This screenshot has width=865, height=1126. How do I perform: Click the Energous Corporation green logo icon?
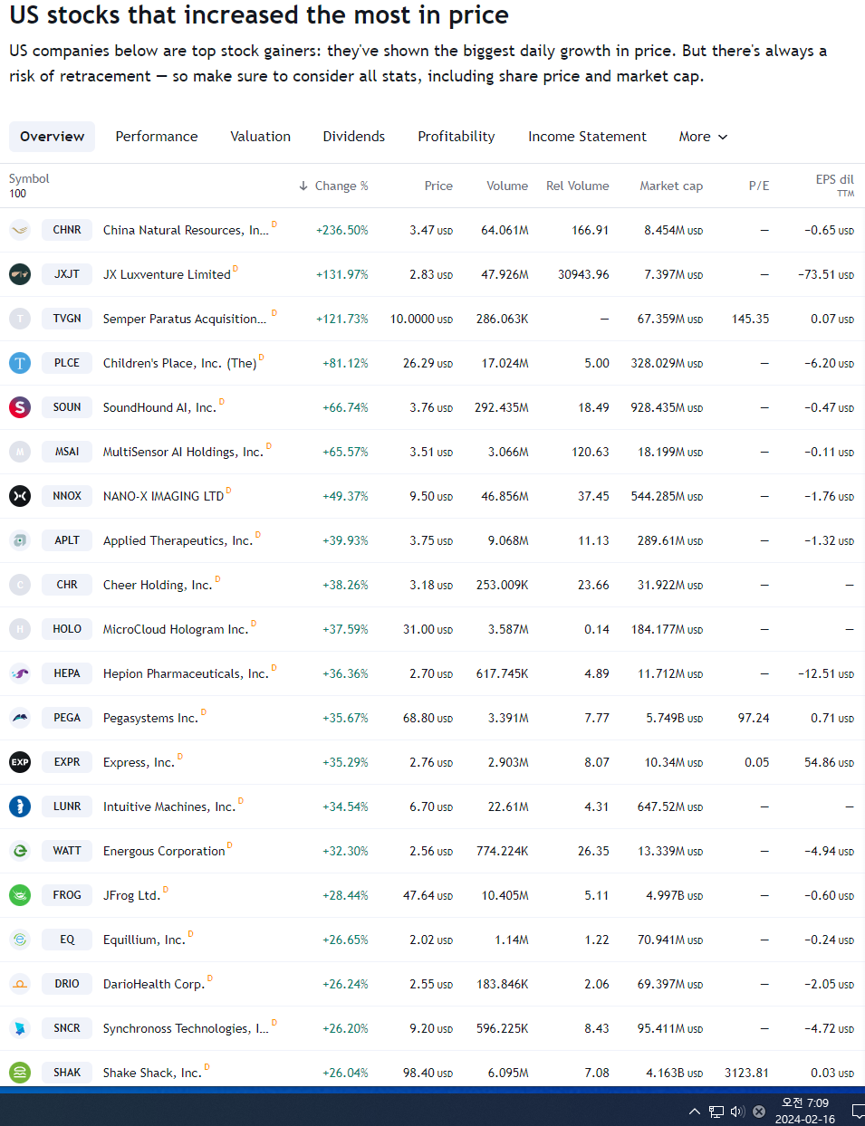(20, 851)
